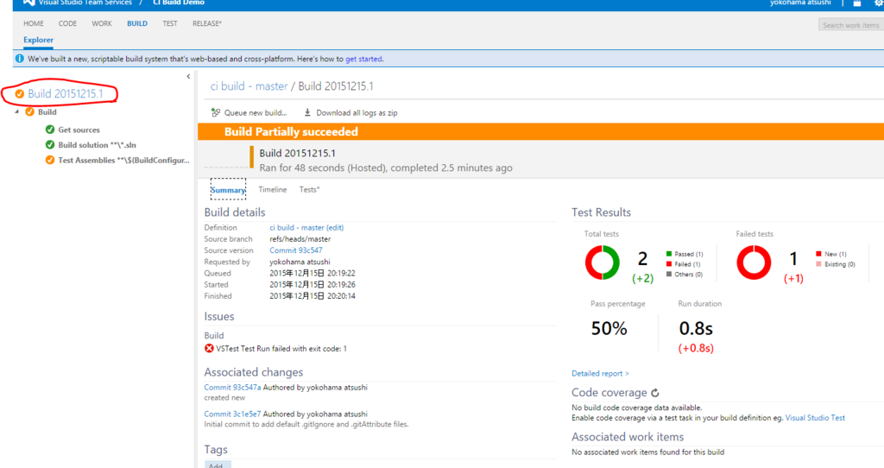Click the VSTest Test Run failed message
The image size is (884, 468).
[281, 349]
